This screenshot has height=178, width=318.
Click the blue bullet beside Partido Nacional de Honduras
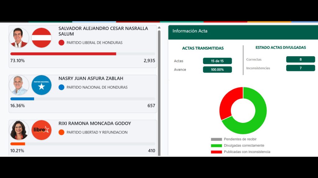click(61, 87)
